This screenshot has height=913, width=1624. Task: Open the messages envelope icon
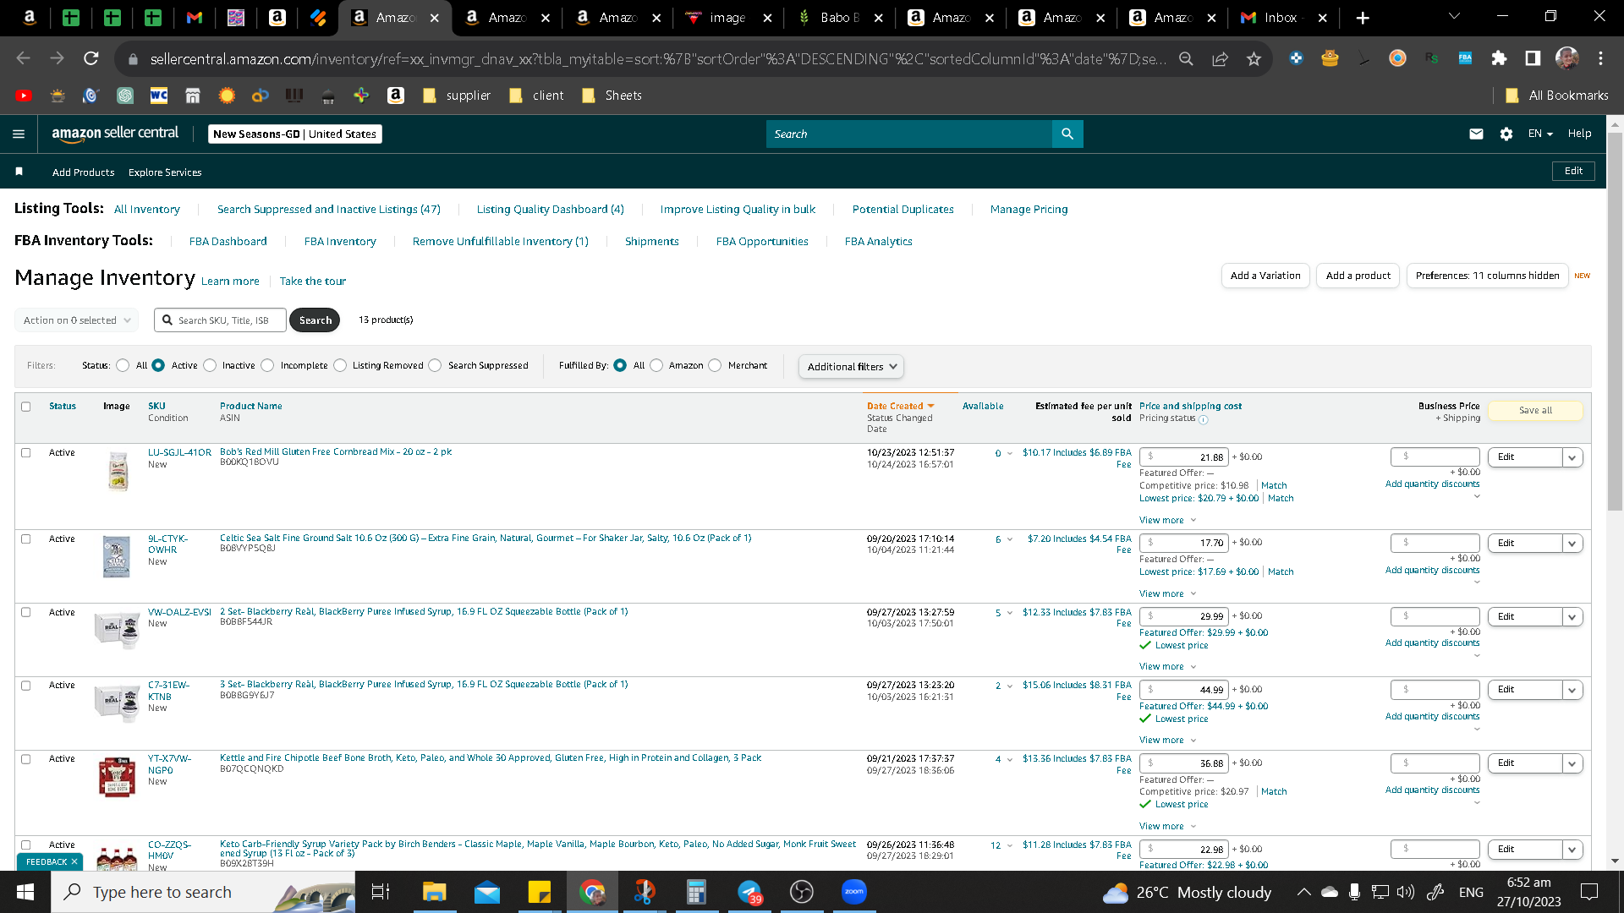[1476, 134]
